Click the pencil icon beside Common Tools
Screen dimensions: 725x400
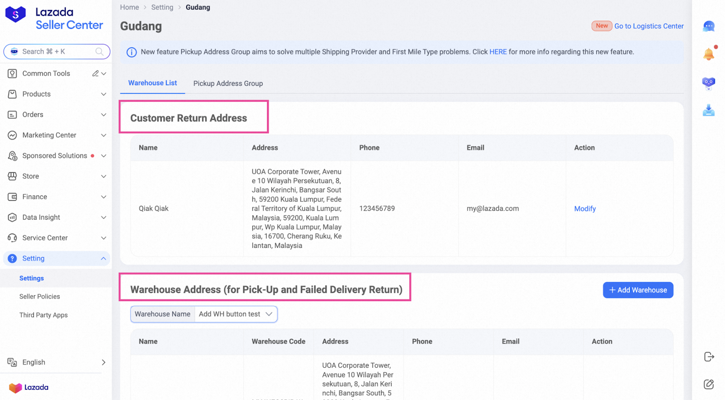tap(95, 73)
